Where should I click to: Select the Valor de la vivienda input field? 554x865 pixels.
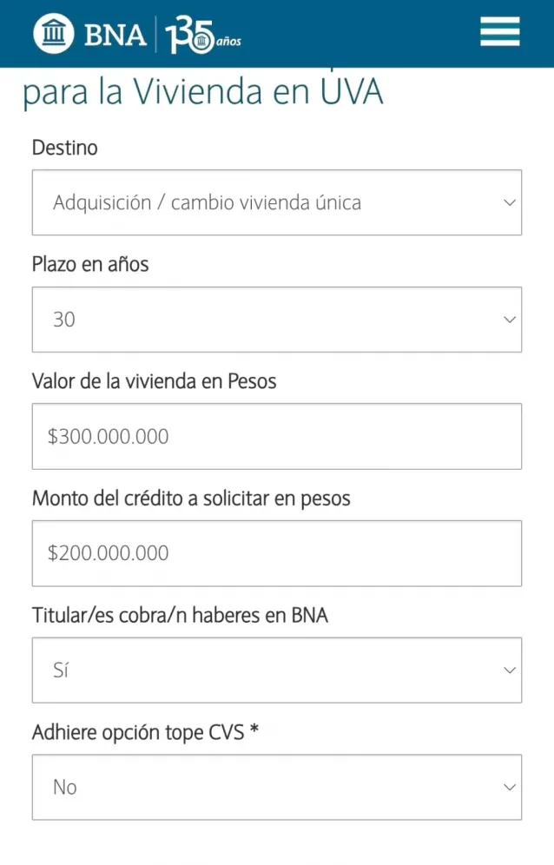277,436
